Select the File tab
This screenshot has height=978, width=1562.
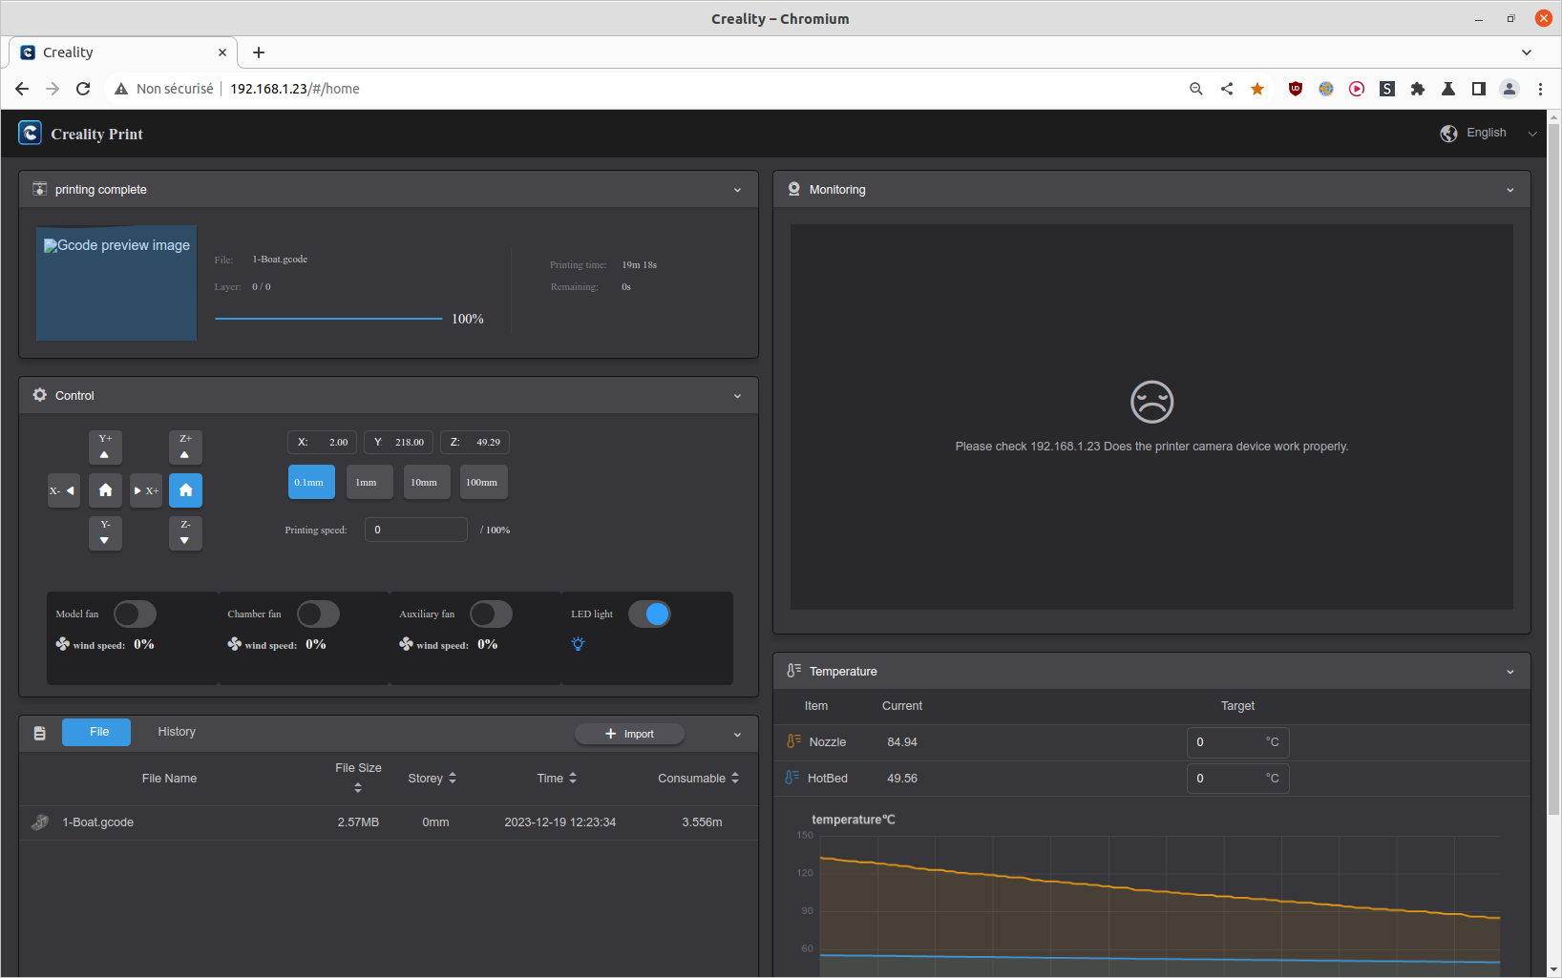[97, 732]
